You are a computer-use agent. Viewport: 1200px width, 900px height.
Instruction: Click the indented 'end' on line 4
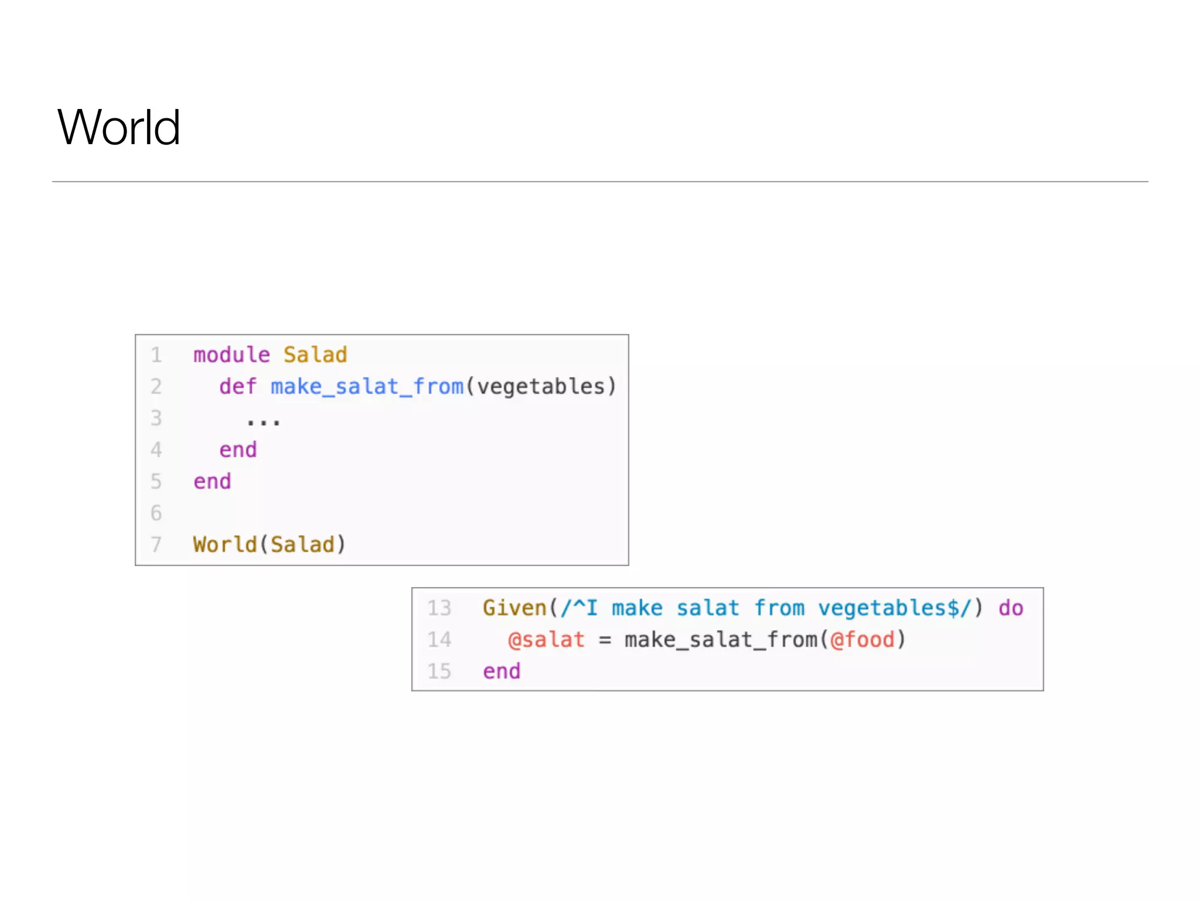tap(238, 450)
